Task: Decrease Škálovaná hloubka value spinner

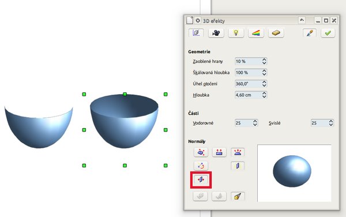Action: [264, 74]
